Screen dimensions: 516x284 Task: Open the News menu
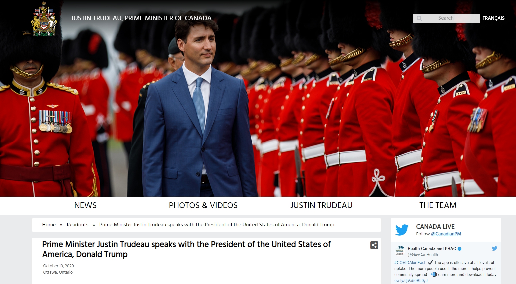pyautogui.click(x=85, y=205)
